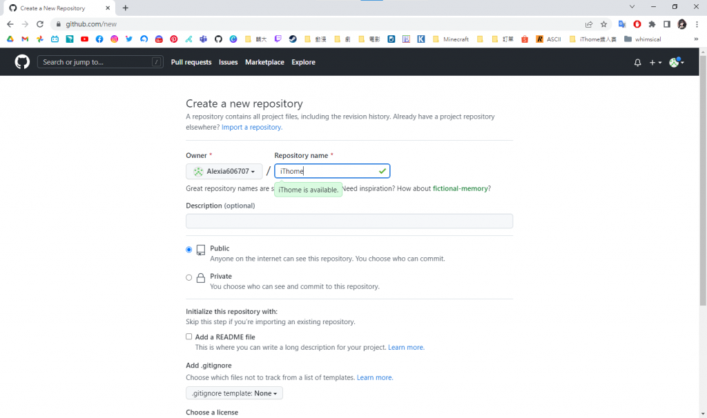Focus the Description text field
707x418 pixels.
click(x=349, y=221)
